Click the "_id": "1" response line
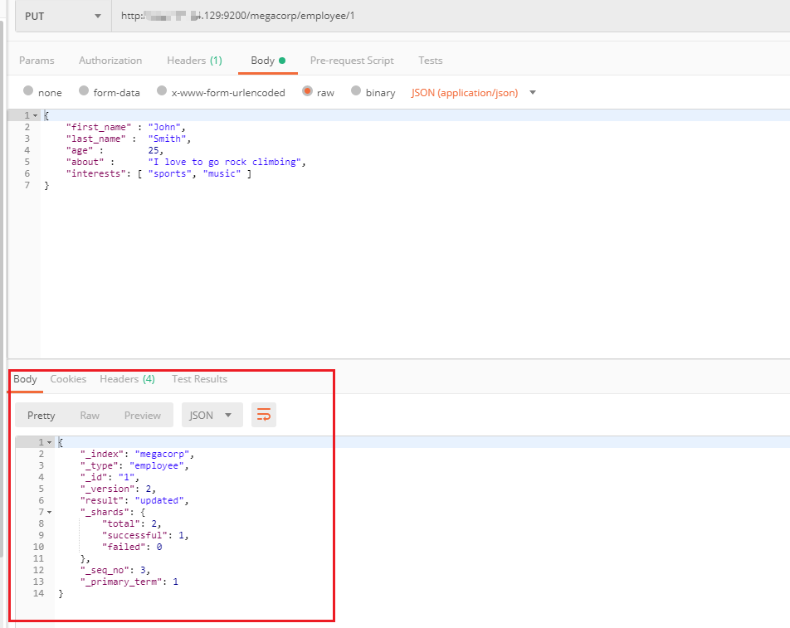 pyautogui.click(x=110, y=477)
